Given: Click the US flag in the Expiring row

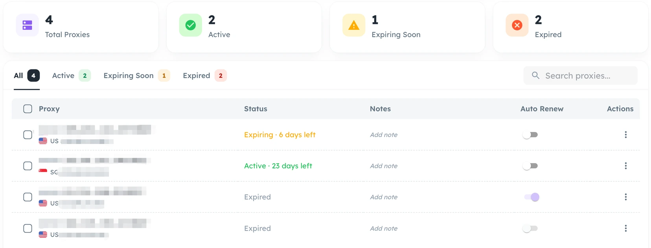Looking at the screenshot, I should (x=43, y=141).
